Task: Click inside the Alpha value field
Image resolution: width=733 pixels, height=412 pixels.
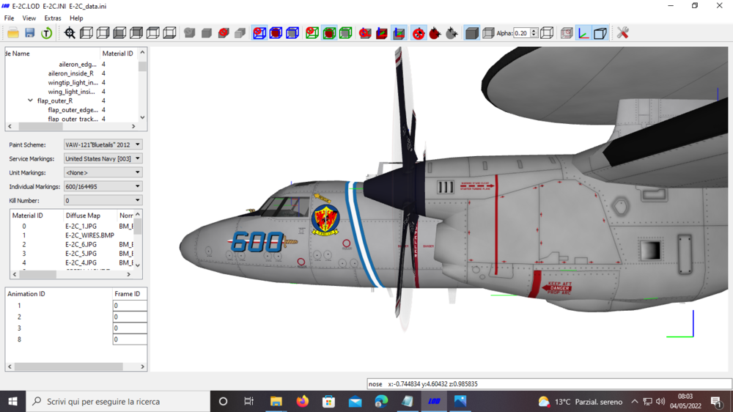Action: [x=521, y=33]
